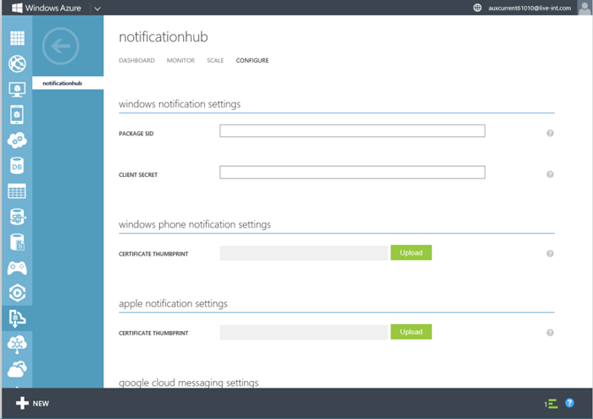Click the Windows Azure logo

[46, 8]
